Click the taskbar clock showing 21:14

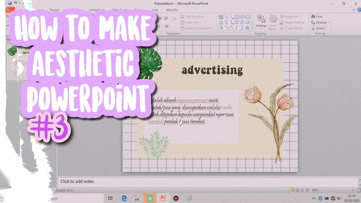[x=352, y=198]
